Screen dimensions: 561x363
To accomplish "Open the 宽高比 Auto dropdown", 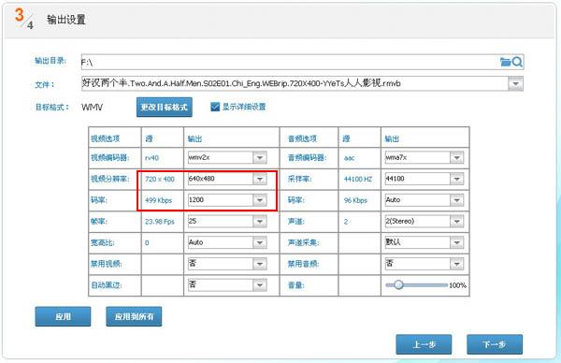I will coord(260,242).
